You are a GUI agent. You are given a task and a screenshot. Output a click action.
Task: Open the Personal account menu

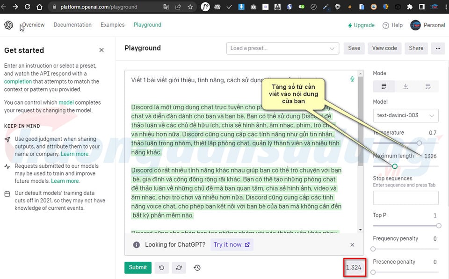click(x=427, y=25)
